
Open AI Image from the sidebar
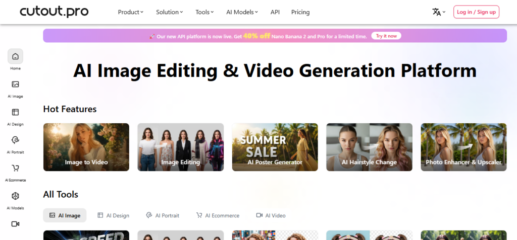click(x=15, y=85)
